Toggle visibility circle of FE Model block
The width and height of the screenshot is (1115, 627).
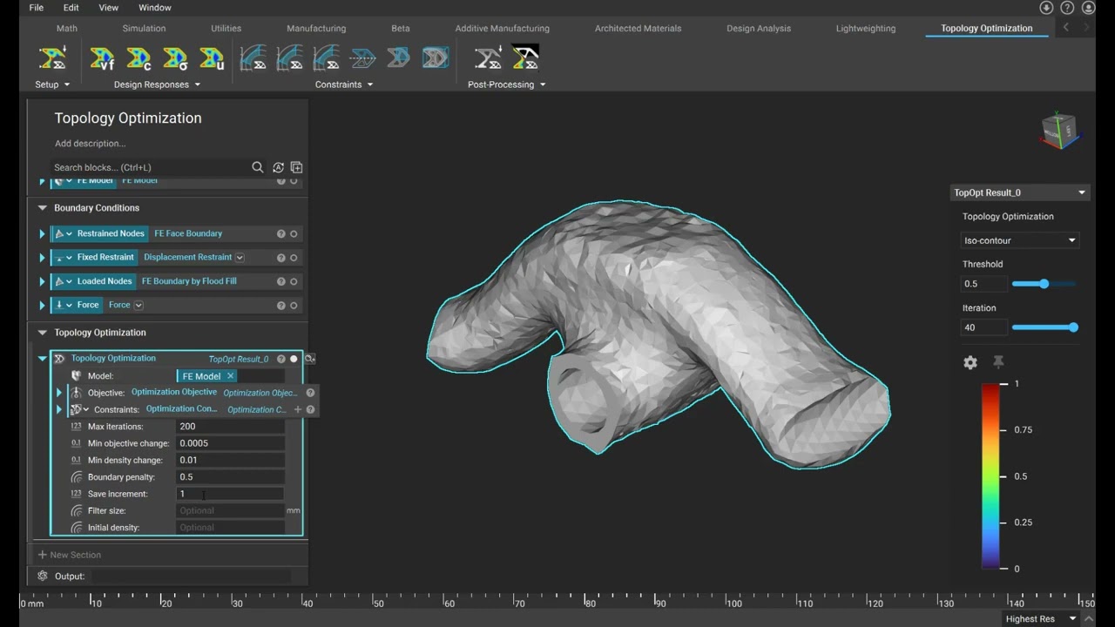point(294,181)
